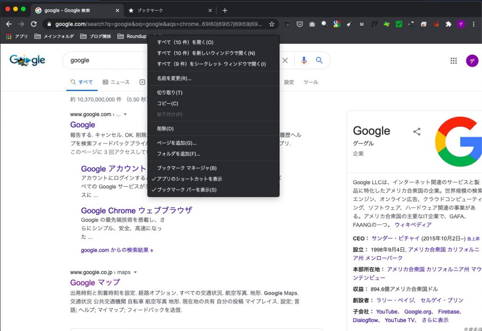Expand the www.google.co.jp maps dropdown arrow
482x331 pixels.
[x=135, y=272]
